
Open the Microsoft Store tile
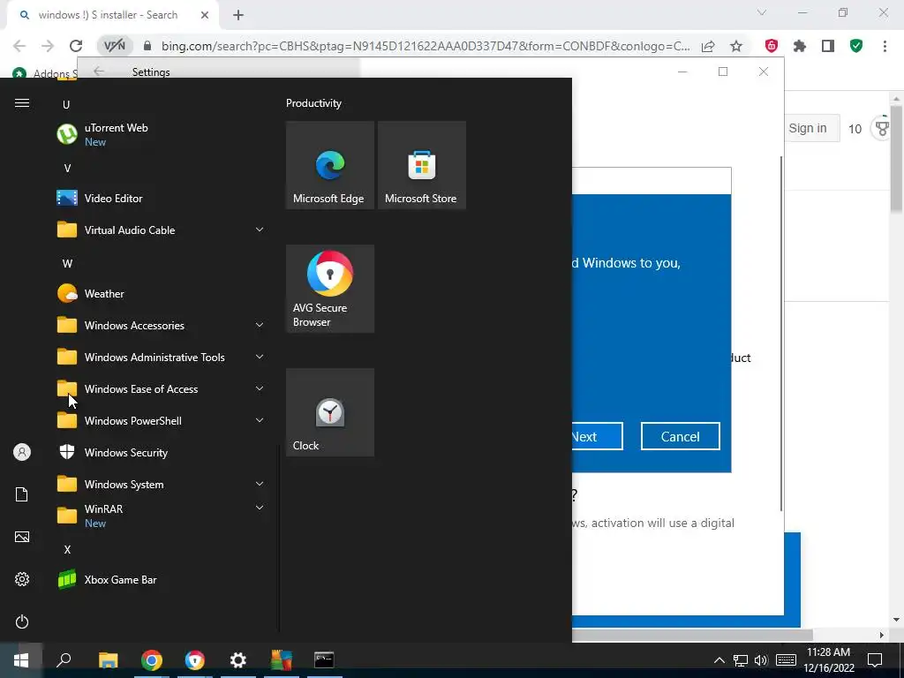tap(421, 165)
